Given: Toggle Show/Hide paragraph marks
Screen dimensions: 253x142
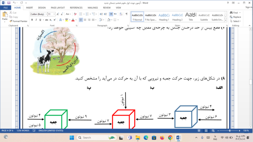Looking at the screenshot, I should click(x=126, y=14).
